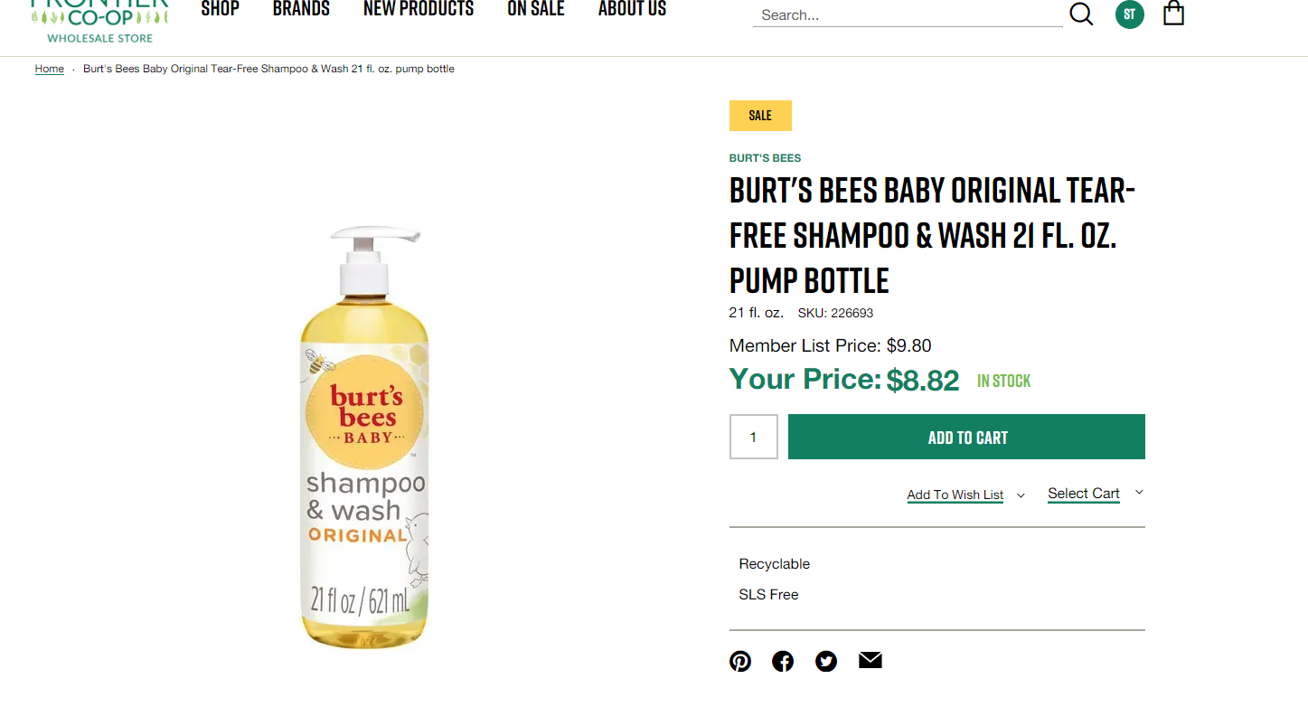Open the About Us menu
This screenshot has width=1308, height=707.
632,9
